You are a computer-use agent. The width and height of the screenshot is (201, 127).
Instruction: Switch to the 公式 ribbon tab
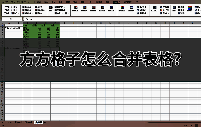[61, 2]
